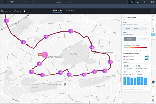Click Keyboard shortcuts link on map

click(x=110, y=103)
